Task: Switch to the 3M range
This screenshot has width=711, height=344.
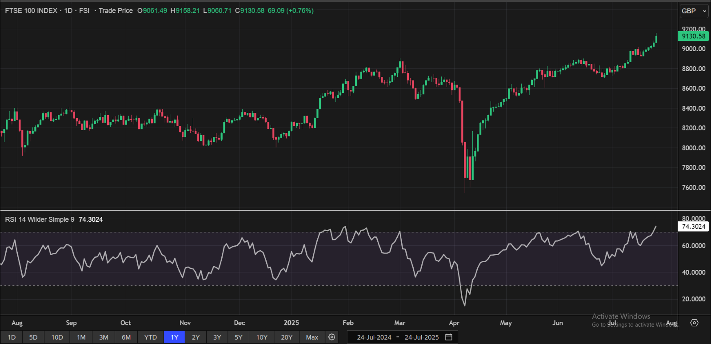Action: [x=104, y=337]
